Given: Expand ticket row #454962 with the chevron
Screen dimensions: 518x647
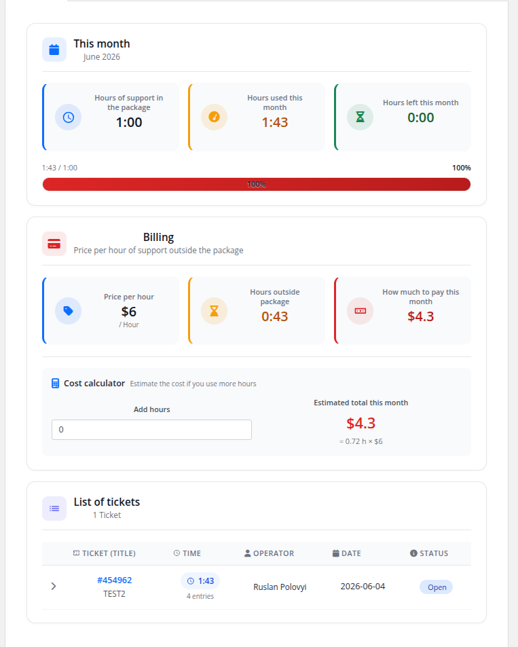Looking at the screenshot, I should [x=54, y=587].
